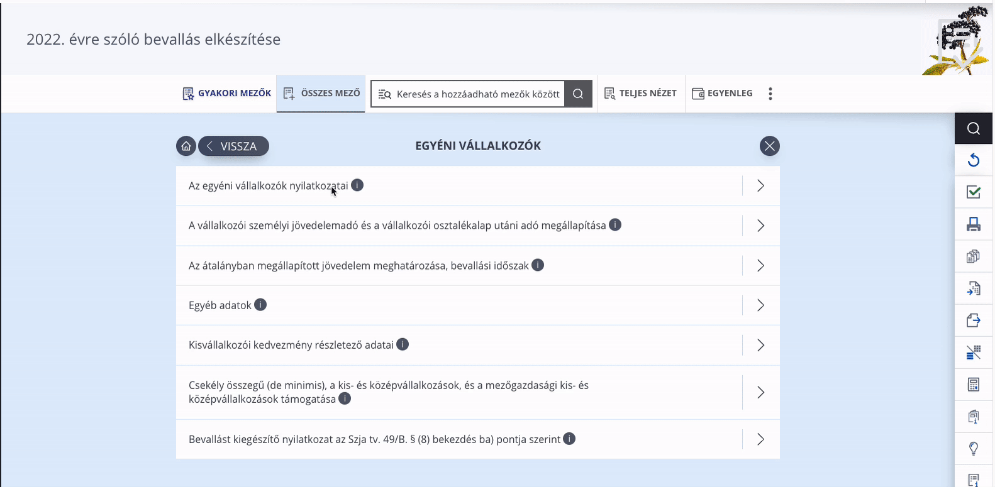995x487 pixels.
Task: Close the Egyéni vállalkozók panel
Action: click(770, 146)
